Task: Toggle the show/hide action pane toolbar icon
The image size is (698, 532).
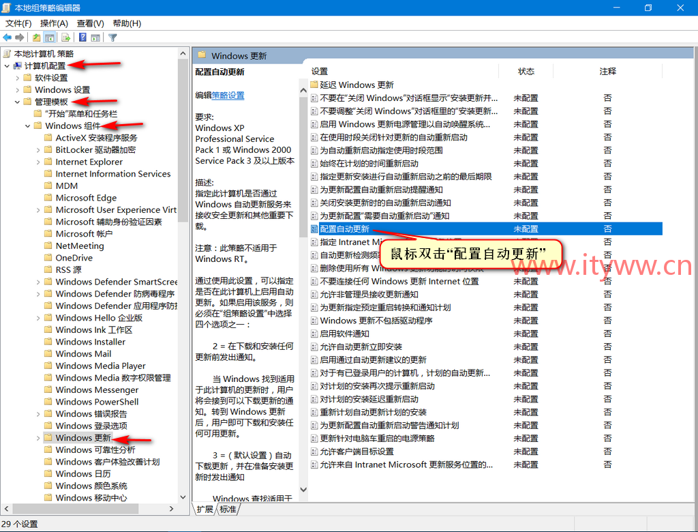Action: click(95, 38)
